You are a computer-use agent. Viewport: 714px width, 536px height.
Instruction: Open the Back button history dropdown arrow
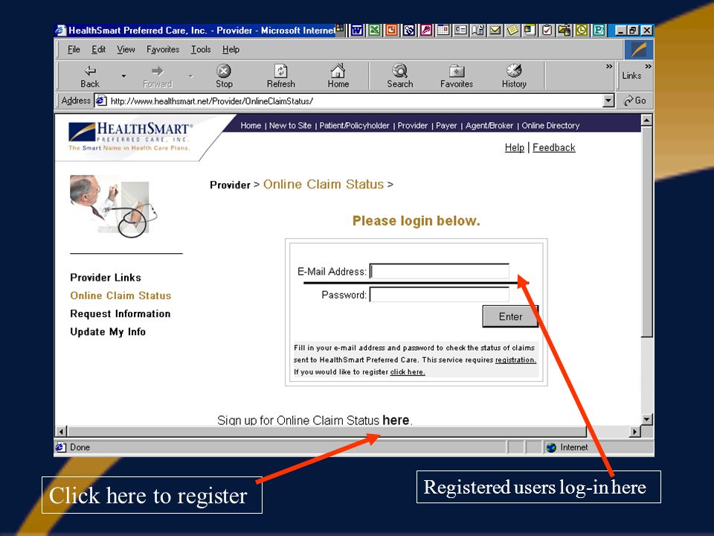pyautogui.click(x=123, y=76)
